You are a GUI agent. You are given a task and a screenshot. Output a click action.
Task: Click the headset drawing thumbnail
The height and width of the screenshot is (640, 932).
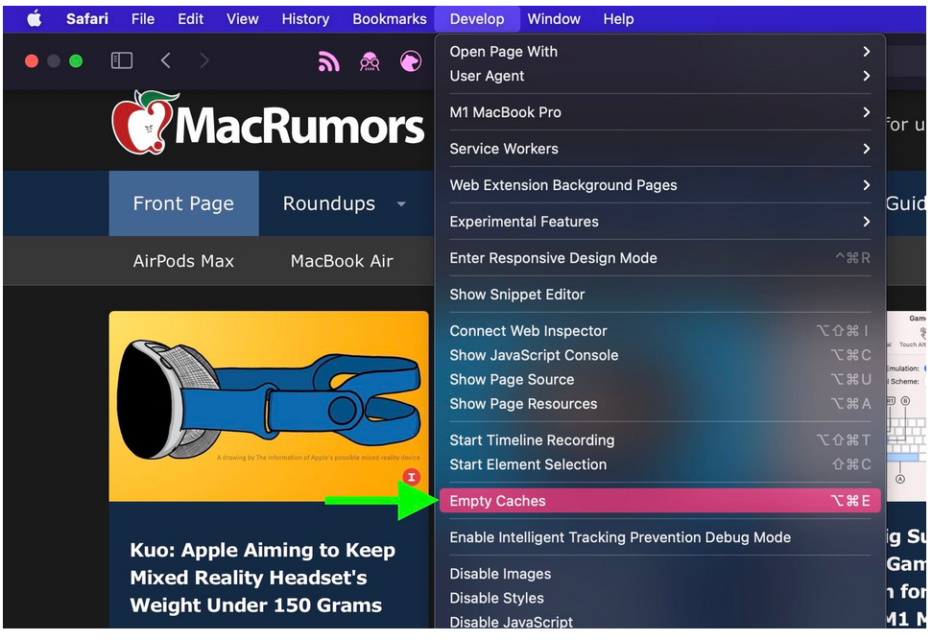[269, 407]
